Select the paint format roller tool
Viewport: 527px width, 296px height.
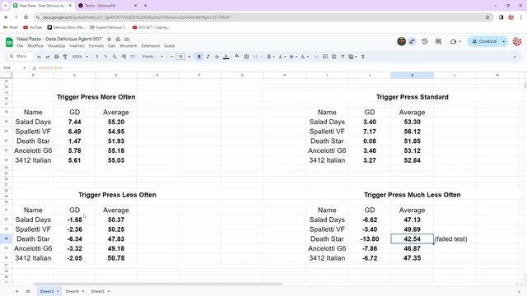[x=65, y=57]
